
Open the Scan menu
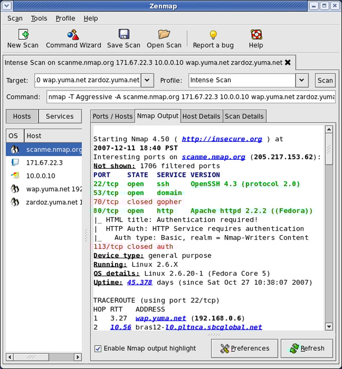click(x=15, y=18)
